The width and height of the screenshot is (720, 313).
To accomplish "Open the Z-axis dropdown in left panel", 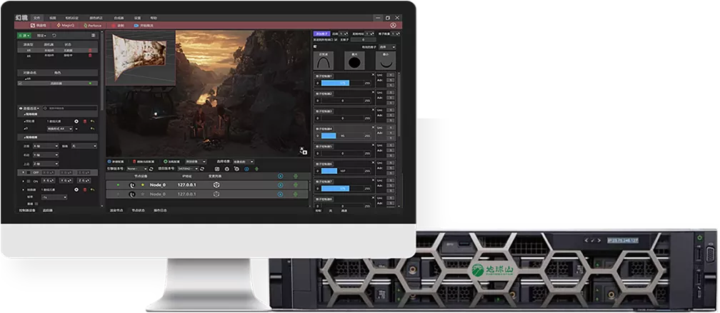I will (46, 164).
